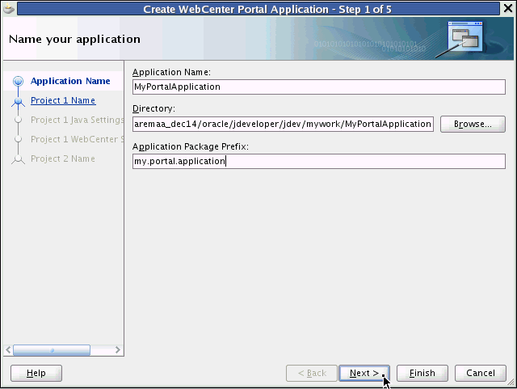Select the Application Name step
Image resolution: width=517 pixels, height=389 pixels.
[x=70, y=81]
